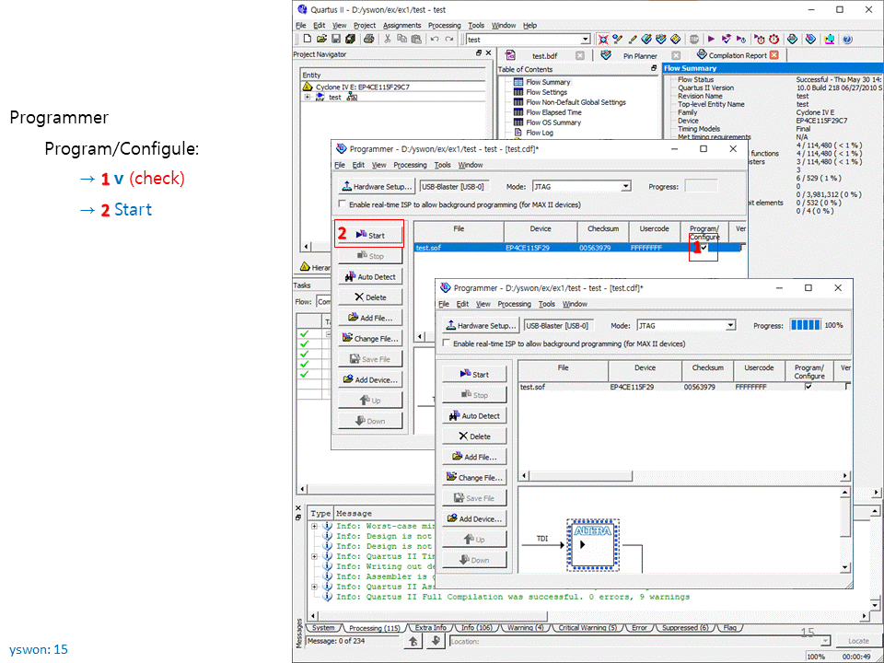The height and width of the screenshot is (663, 884).
Task: Click previous message up-arrow icon
Action: click(x=413, y=641)
